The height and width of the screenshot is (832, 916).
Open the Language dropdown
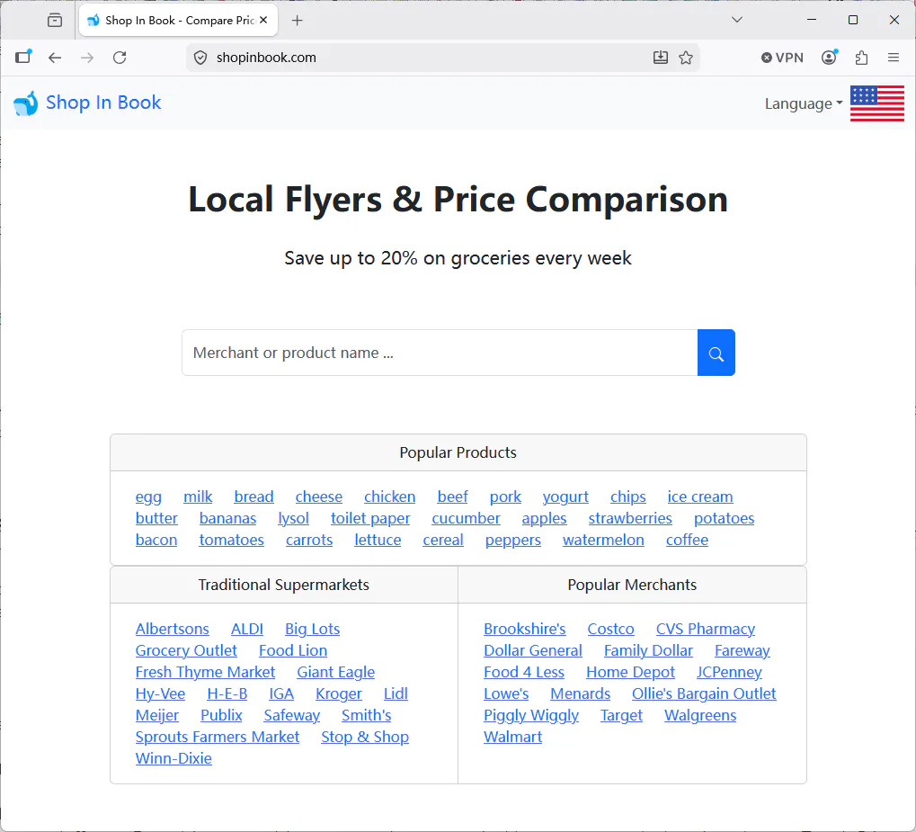(x=804, y=103)
